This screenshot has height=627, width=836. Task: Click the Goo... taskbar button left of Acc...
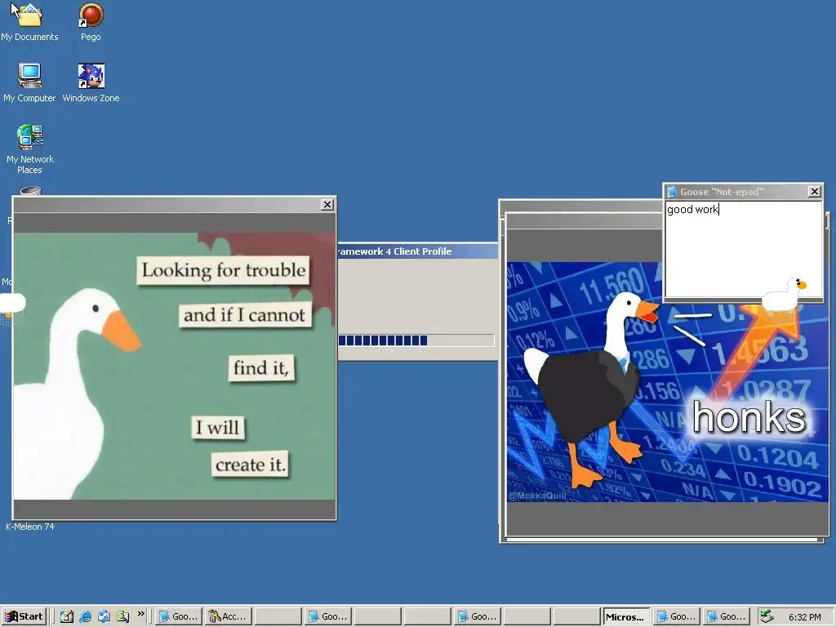pos(179,616)
